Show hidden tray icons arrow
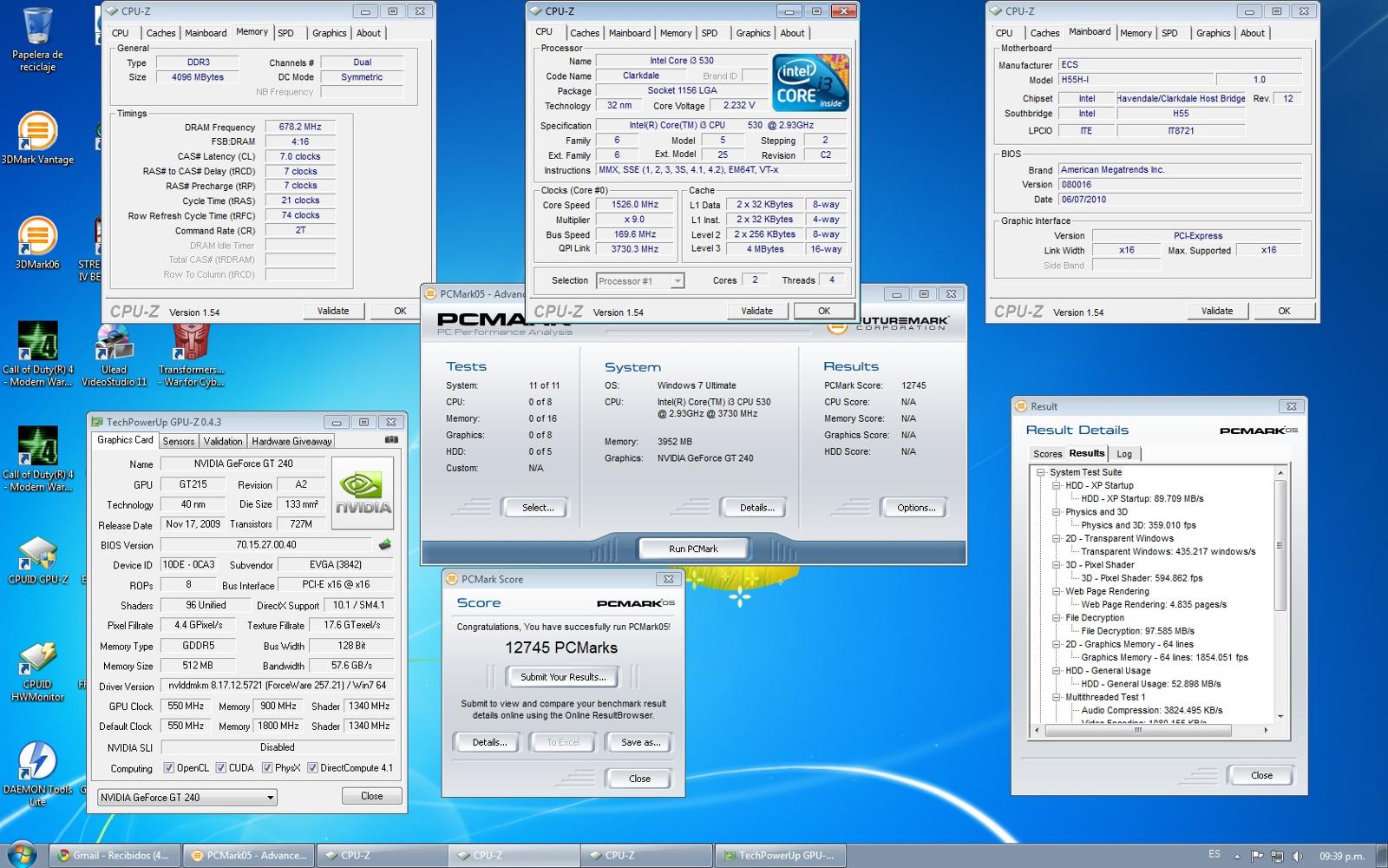 tap(1237, 856)
